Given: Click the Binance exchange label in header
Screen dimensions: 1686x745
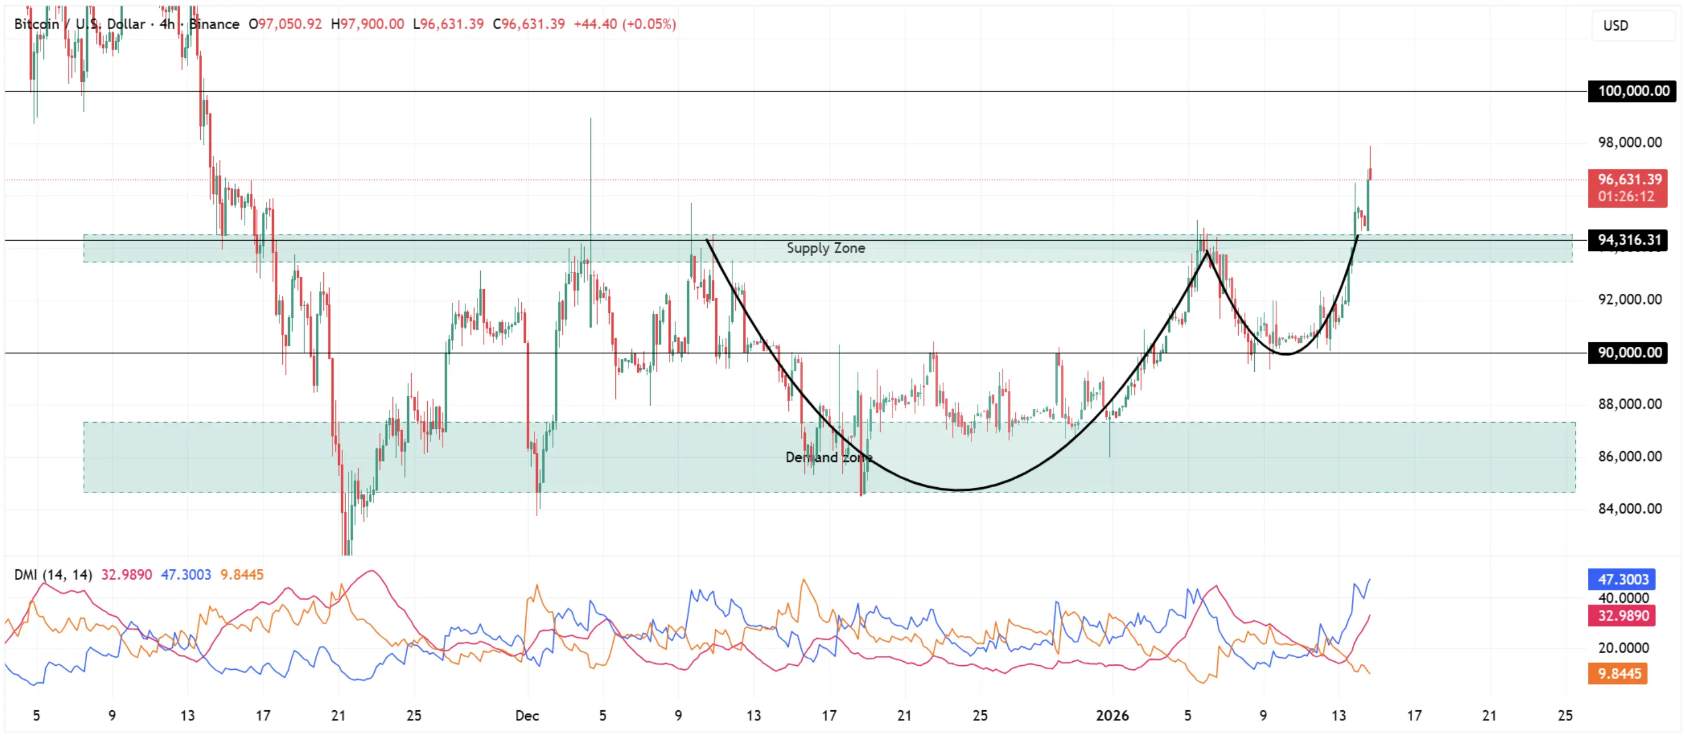Looking at the screenshot, I should (214, 24).
